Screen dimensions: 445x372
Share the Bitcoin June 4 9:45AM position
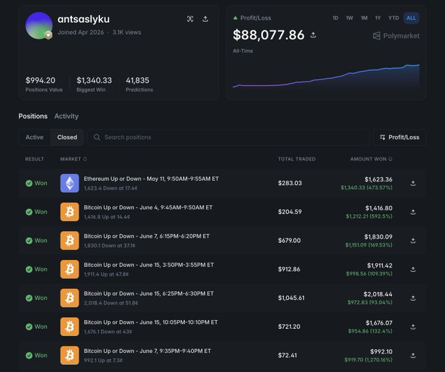413,212
